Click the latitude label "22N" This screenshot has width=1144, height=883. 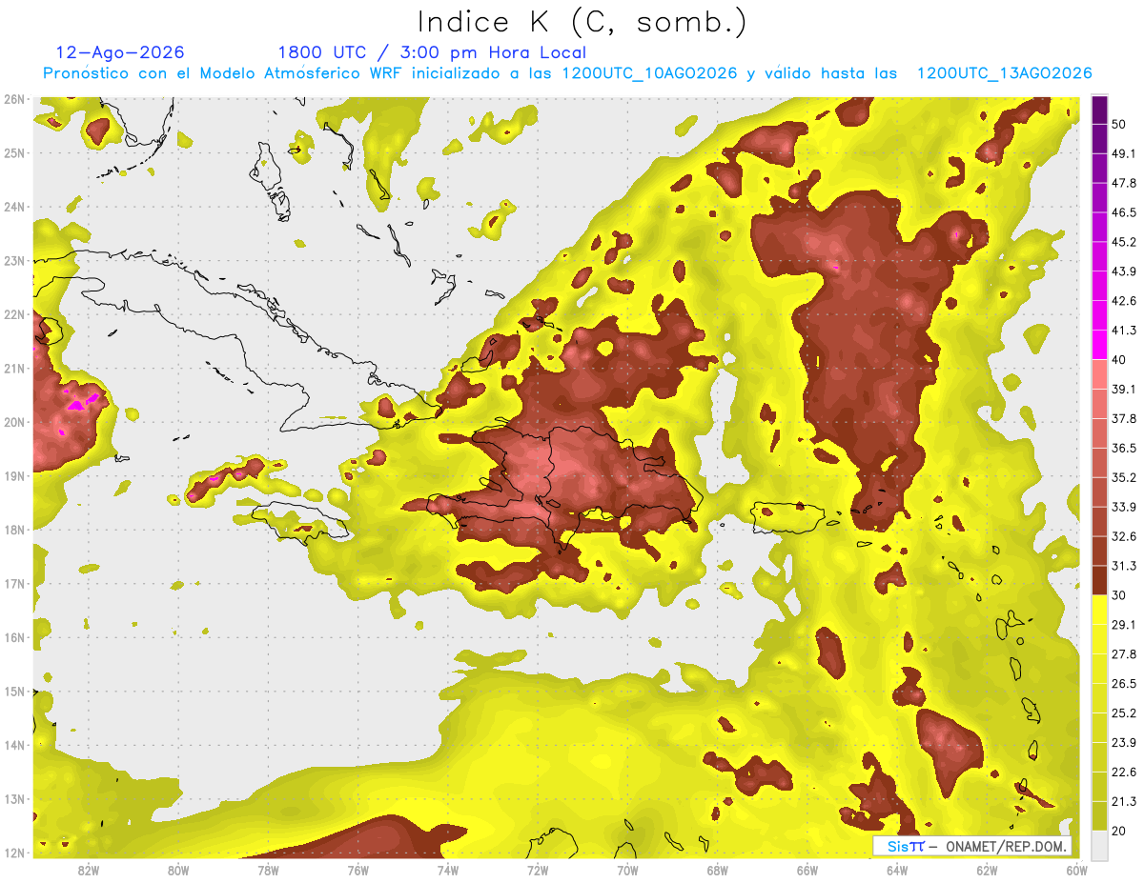[13, 314]
